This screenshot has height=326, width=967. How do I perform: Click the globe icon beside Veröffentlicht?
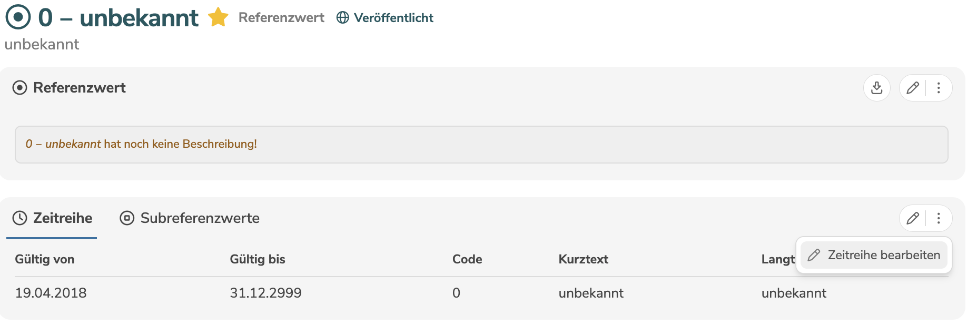(343, 17)
